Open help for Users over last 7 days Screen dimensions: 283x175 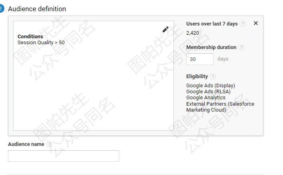click(x=243, y=24)
